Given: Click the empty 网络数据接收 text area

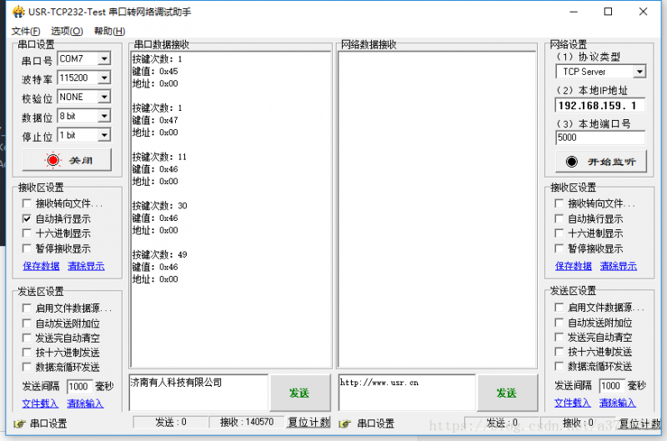Looking at the screenshot, I should point(437,209).
